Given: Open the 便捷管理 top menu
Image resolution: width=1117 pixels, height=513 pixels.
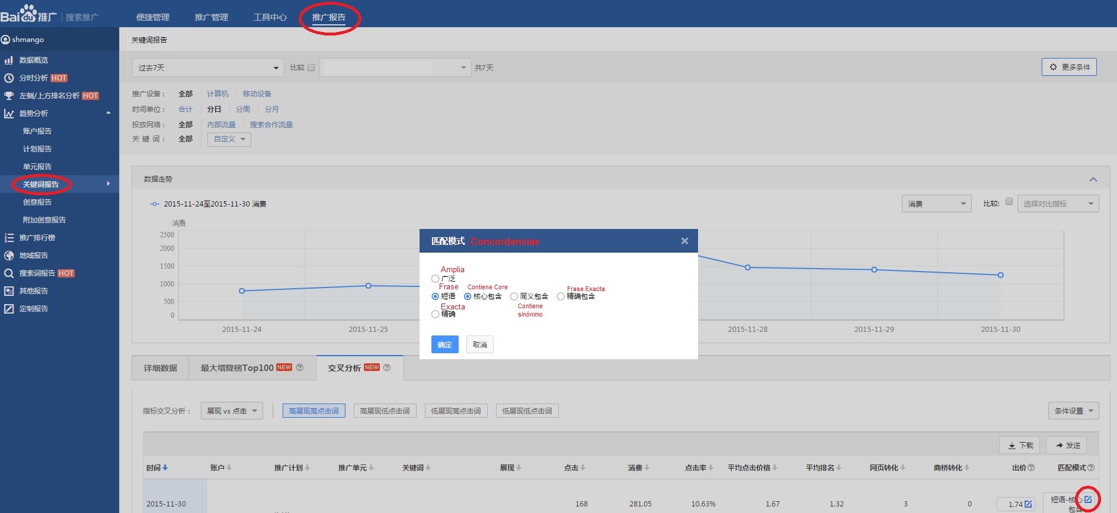Looking at the screenshot, I should 153,17.
